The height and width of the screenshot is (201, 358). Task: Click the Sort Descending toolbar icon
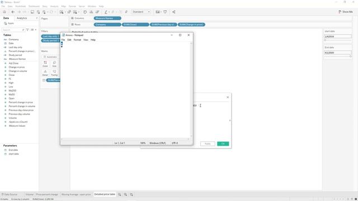tap(97, 12)
